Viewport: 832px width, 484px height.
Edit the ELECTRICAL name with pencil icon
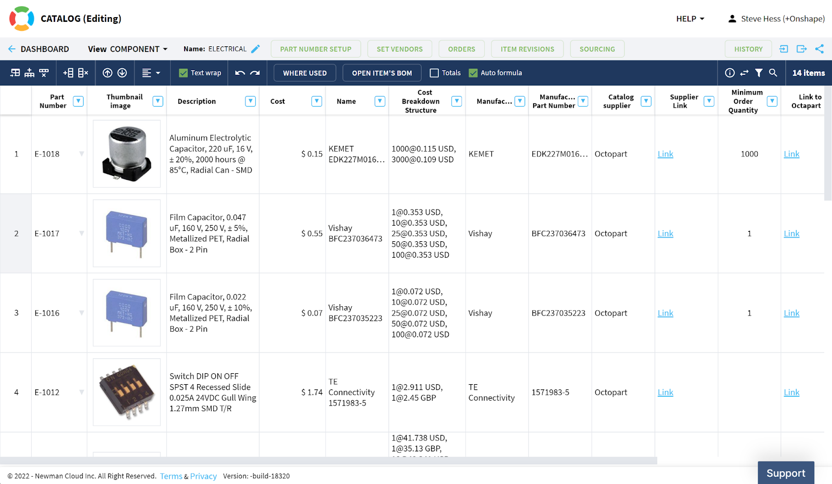[x=255, y=49]
